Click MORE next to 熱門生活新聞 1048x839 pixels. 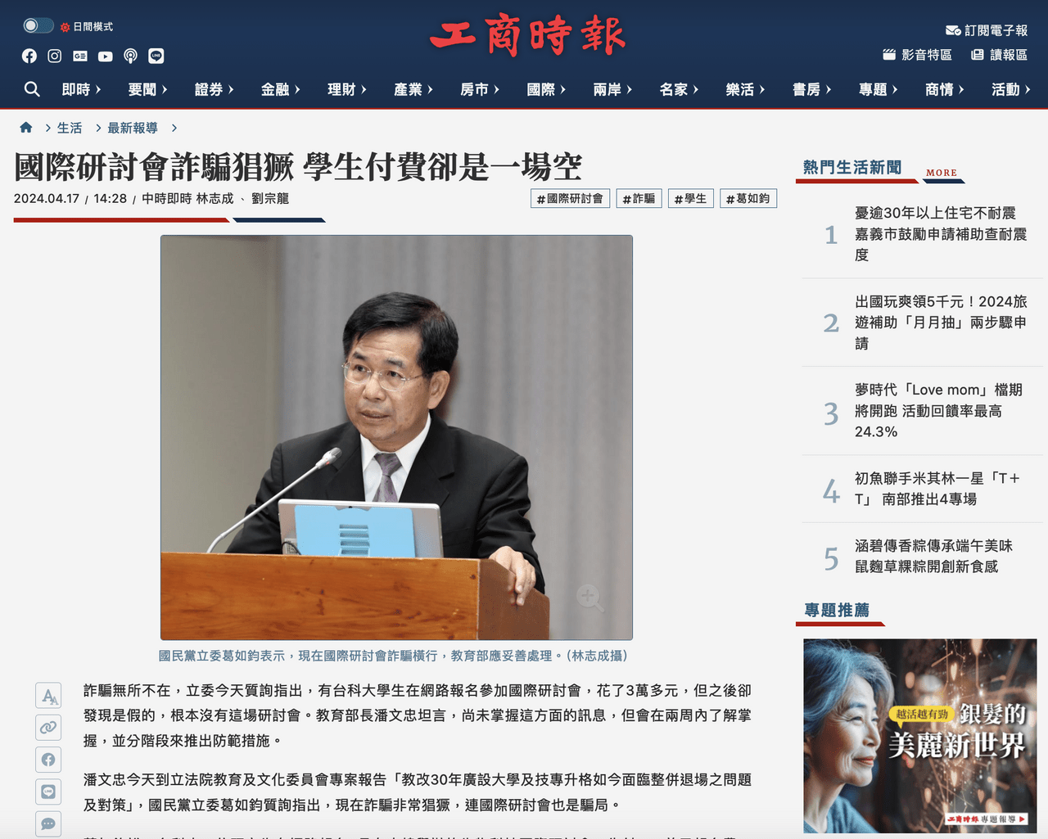pyautogui.click(x=942, y=173)
